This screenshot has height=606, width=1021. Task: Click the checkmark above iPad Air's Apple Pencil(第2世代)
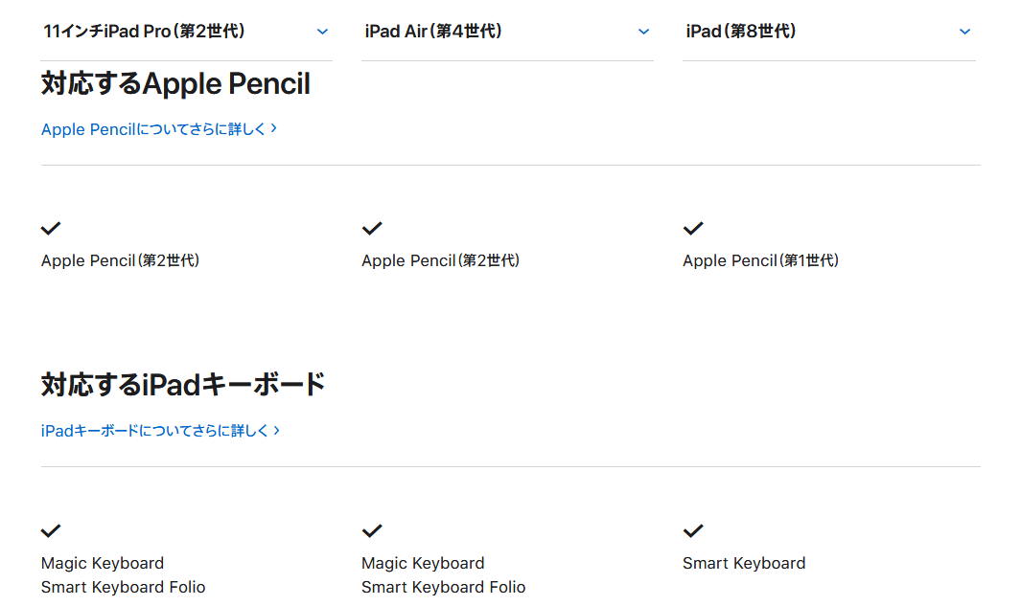pos(372,228)
